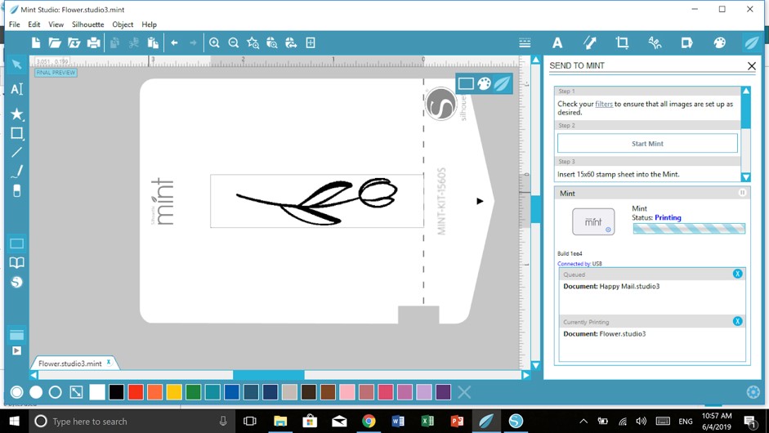Pick the yellow color swatch
Image resolution: width=769 pixels, height=433 pixels.
(174, 392)
